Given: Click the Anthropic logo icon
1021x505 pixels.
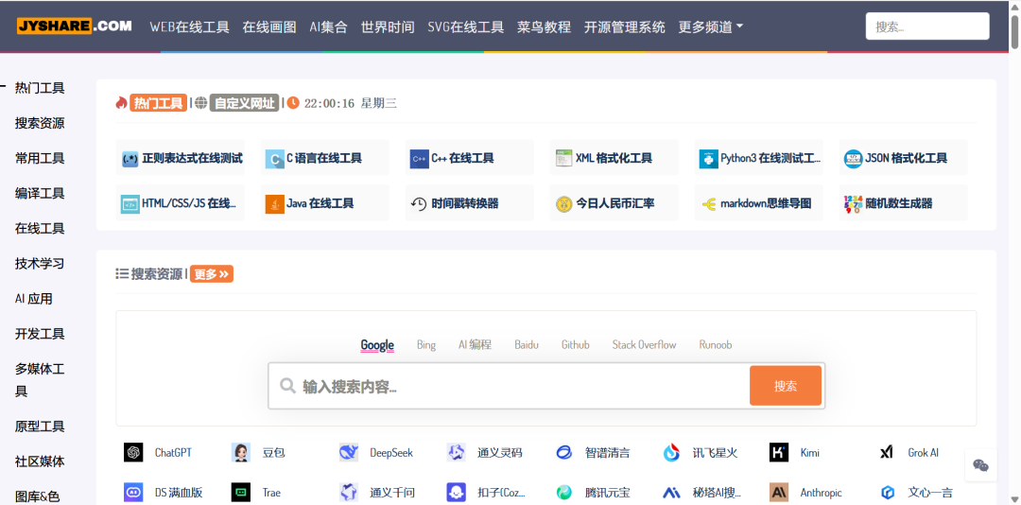Looking at the screenshot, I should coord(779,493).
